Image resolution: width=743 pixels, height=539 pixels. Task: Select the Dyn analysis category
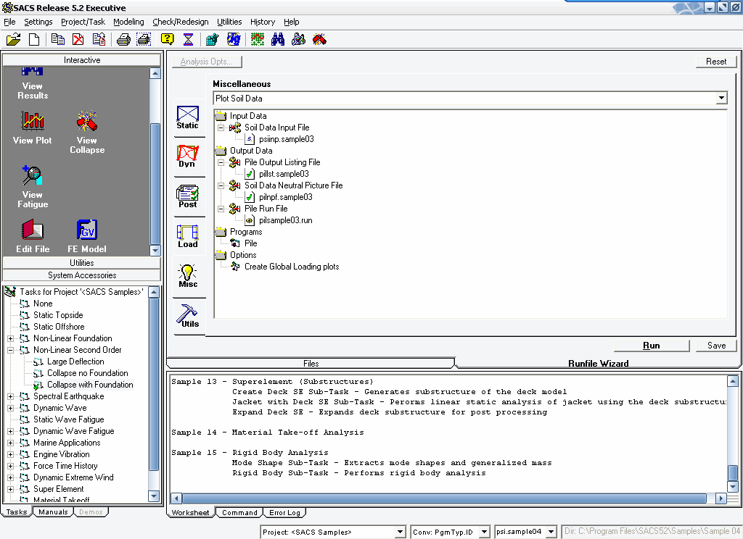point(188,156)
